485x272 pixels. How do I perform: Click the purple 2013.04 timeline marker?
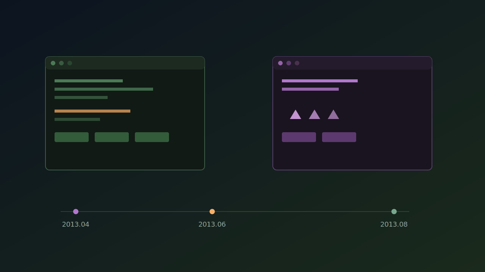click(76, 212)
